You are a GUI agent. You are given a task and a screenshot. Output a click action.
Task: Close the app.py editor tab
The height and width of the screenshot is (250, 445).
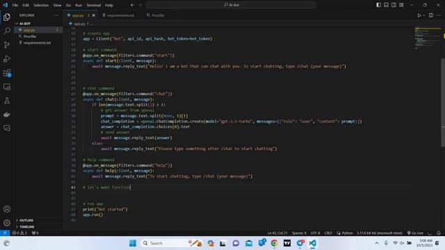pos(94,15)
